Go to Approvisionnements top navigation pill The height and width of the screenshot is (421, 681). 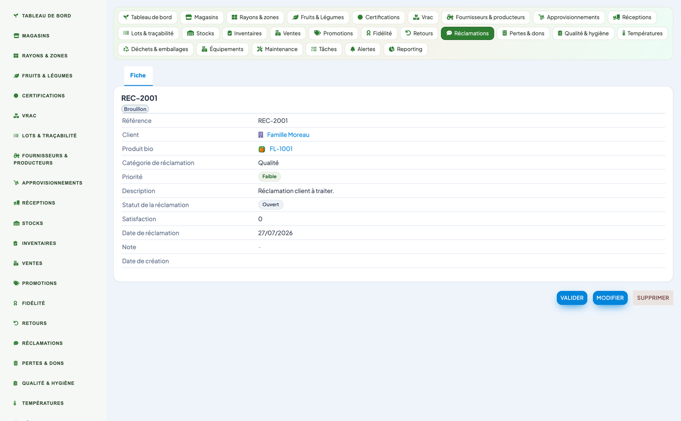tap(569, 17)
